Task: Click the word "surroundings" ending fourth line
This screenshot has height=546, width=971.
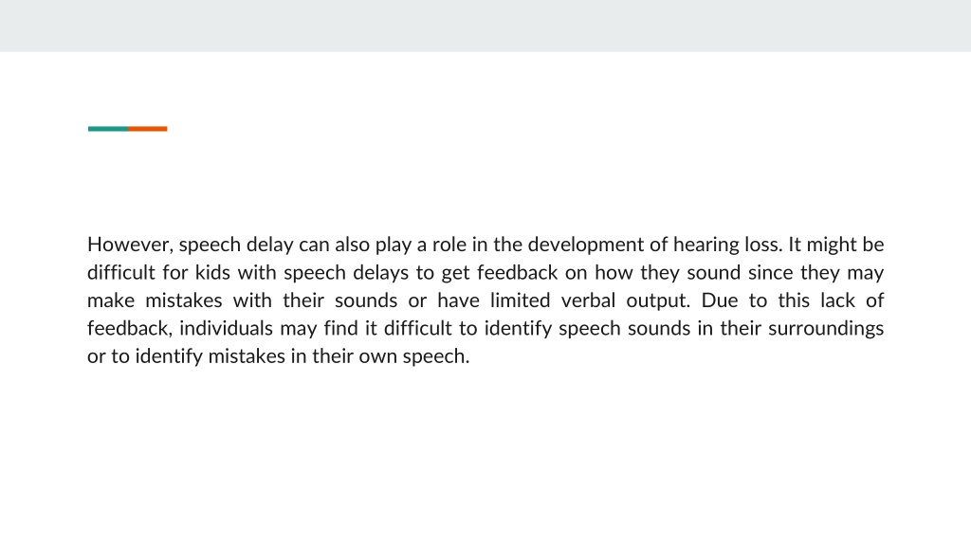Action: (x=826, y=328)
